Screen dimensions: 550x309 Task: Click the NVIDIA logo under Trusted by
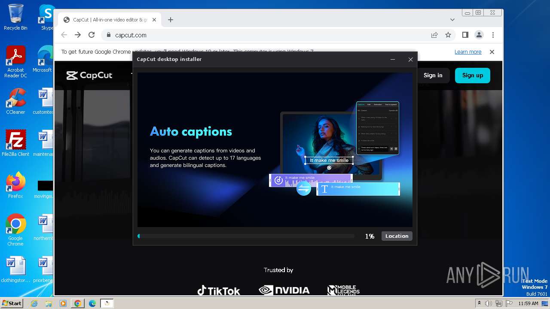coord(284,291)
